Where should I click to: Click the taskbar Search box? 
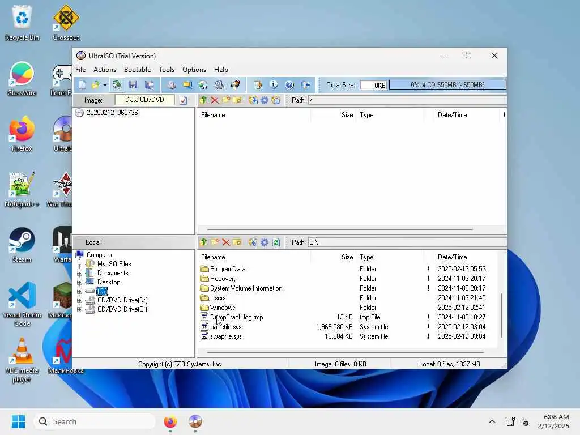coord(95,421)
